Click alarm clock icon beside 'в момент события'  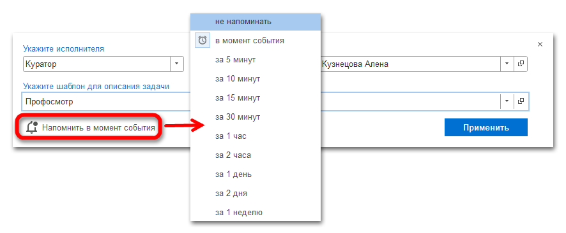pos(203,41)
